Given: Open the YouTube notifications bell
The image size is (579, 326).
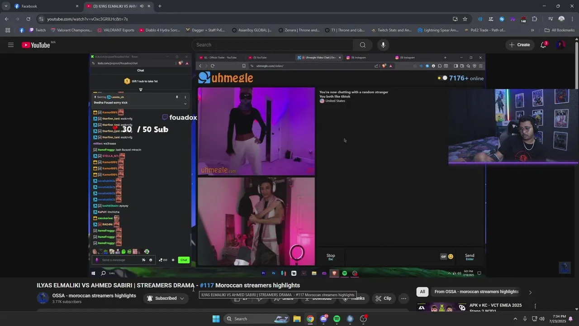Looking at the screenshot, I should click(x=543, y=45).
